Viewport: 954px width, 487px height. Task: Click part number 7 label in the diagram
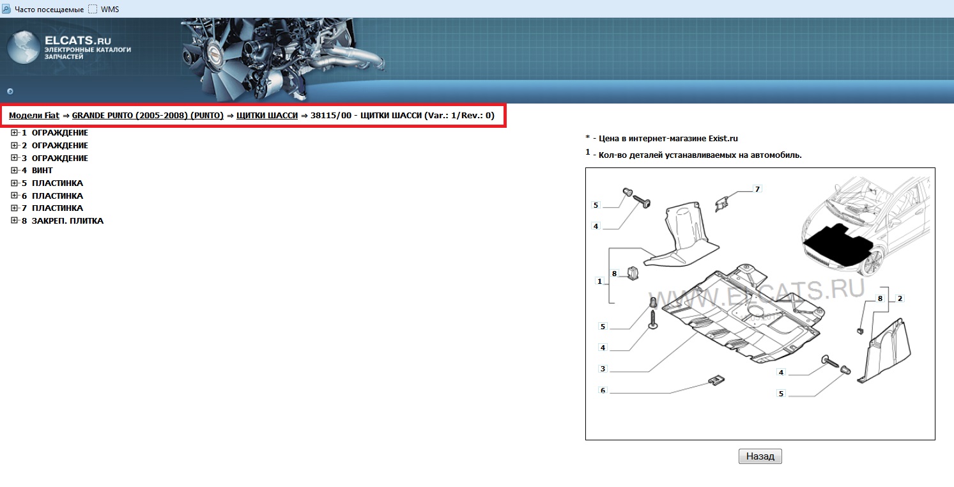757,189
